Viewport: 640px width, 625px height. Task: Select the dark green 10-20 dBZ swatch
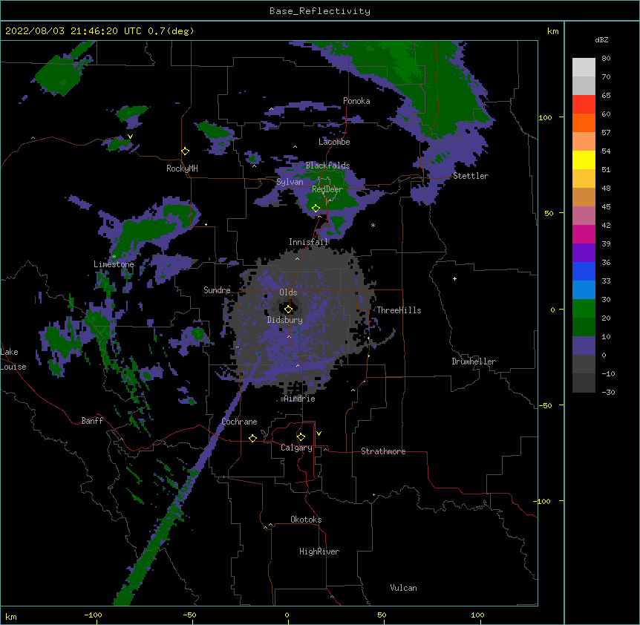click(584, 327)
